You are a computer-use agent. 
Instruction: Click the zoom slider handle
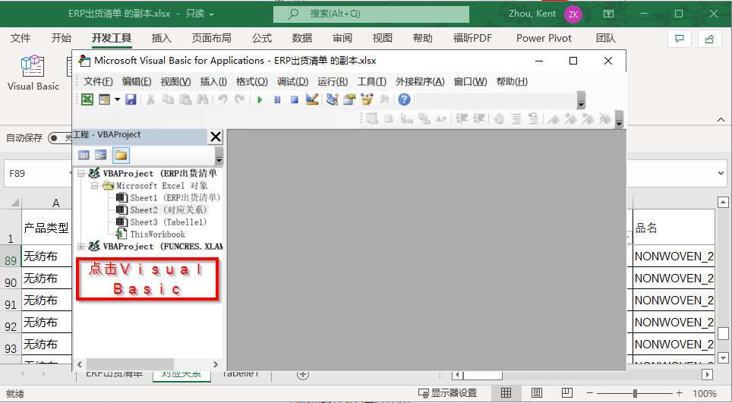point(635,393)
